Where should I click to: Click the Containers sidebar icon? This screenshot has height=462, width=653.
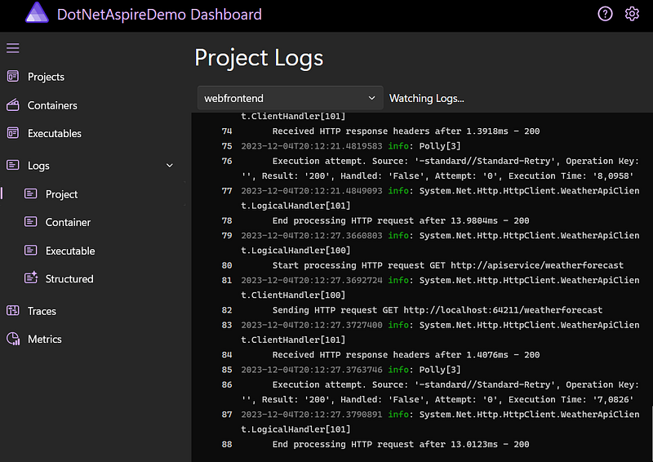click(x=13, y=105)
